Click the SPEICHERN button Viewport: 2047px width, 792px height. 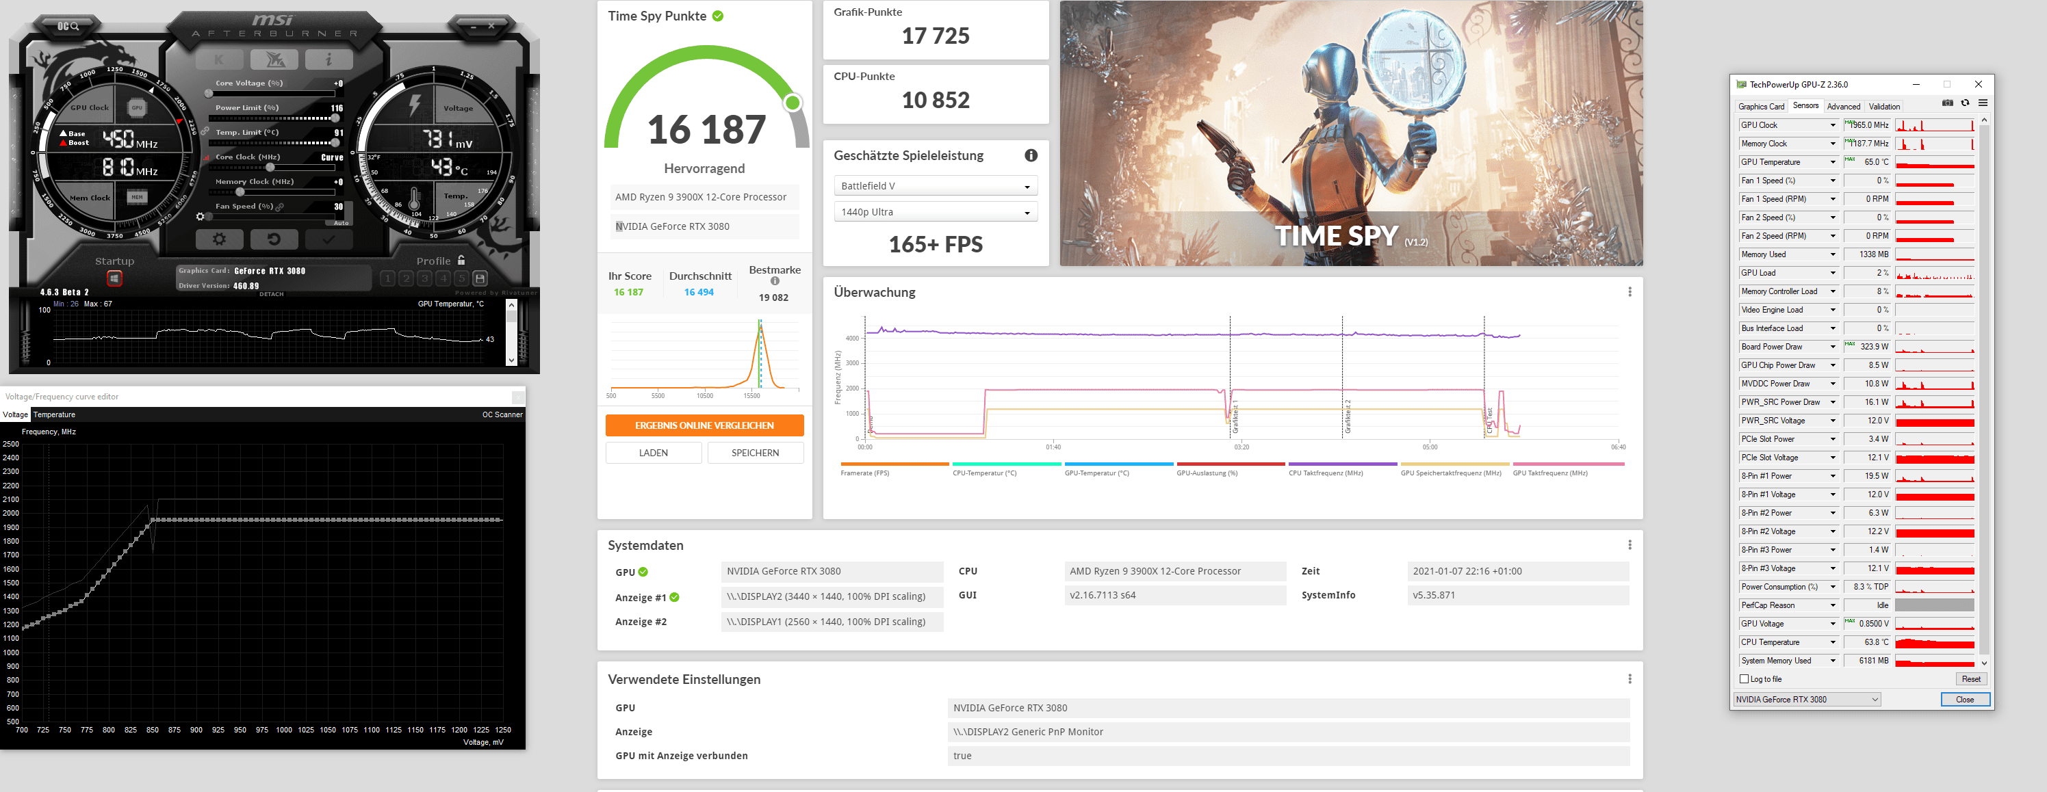(x=755, y=453)
